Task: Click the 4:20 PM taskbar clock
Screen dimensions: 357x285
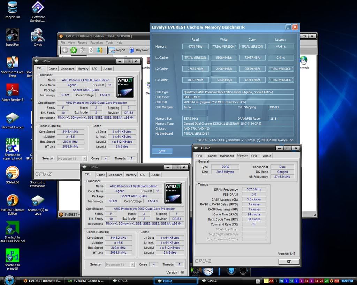Action: (x=347, y=281)
